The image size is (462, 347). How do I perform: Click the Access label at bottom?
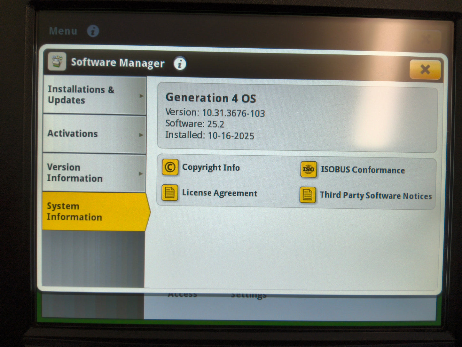coord(183,294)
